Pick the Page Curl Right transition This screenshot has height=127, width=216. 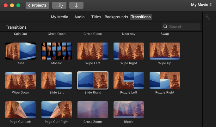(x=57, y=110)
